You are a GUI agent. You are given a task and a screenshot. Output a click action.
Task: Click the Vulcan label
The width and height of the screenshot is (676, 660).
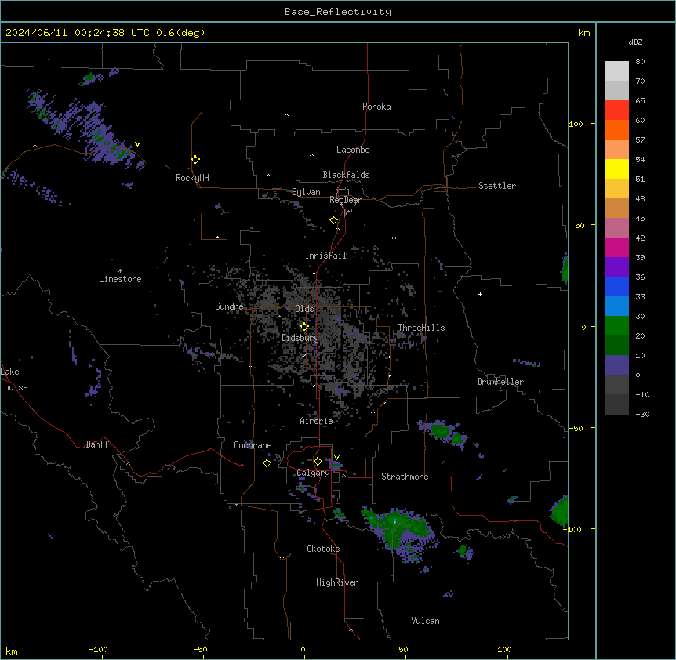coord(426,621)
